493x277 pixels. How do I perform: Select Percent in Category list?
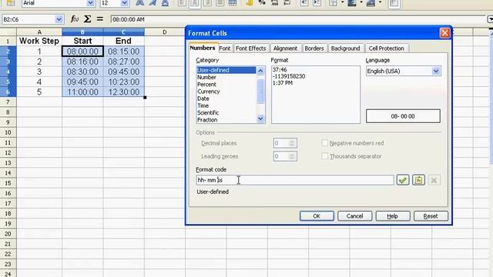click(x=226, y=85)
